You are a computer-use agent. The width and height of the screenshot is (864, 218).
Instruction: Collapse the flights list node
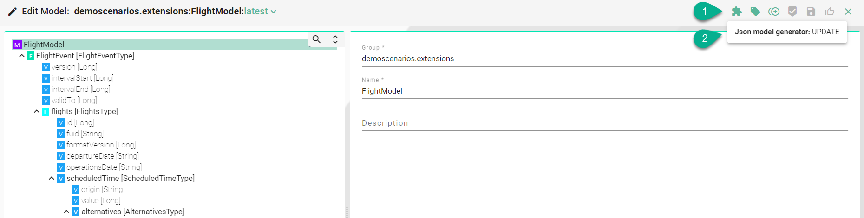pos(37,111)
